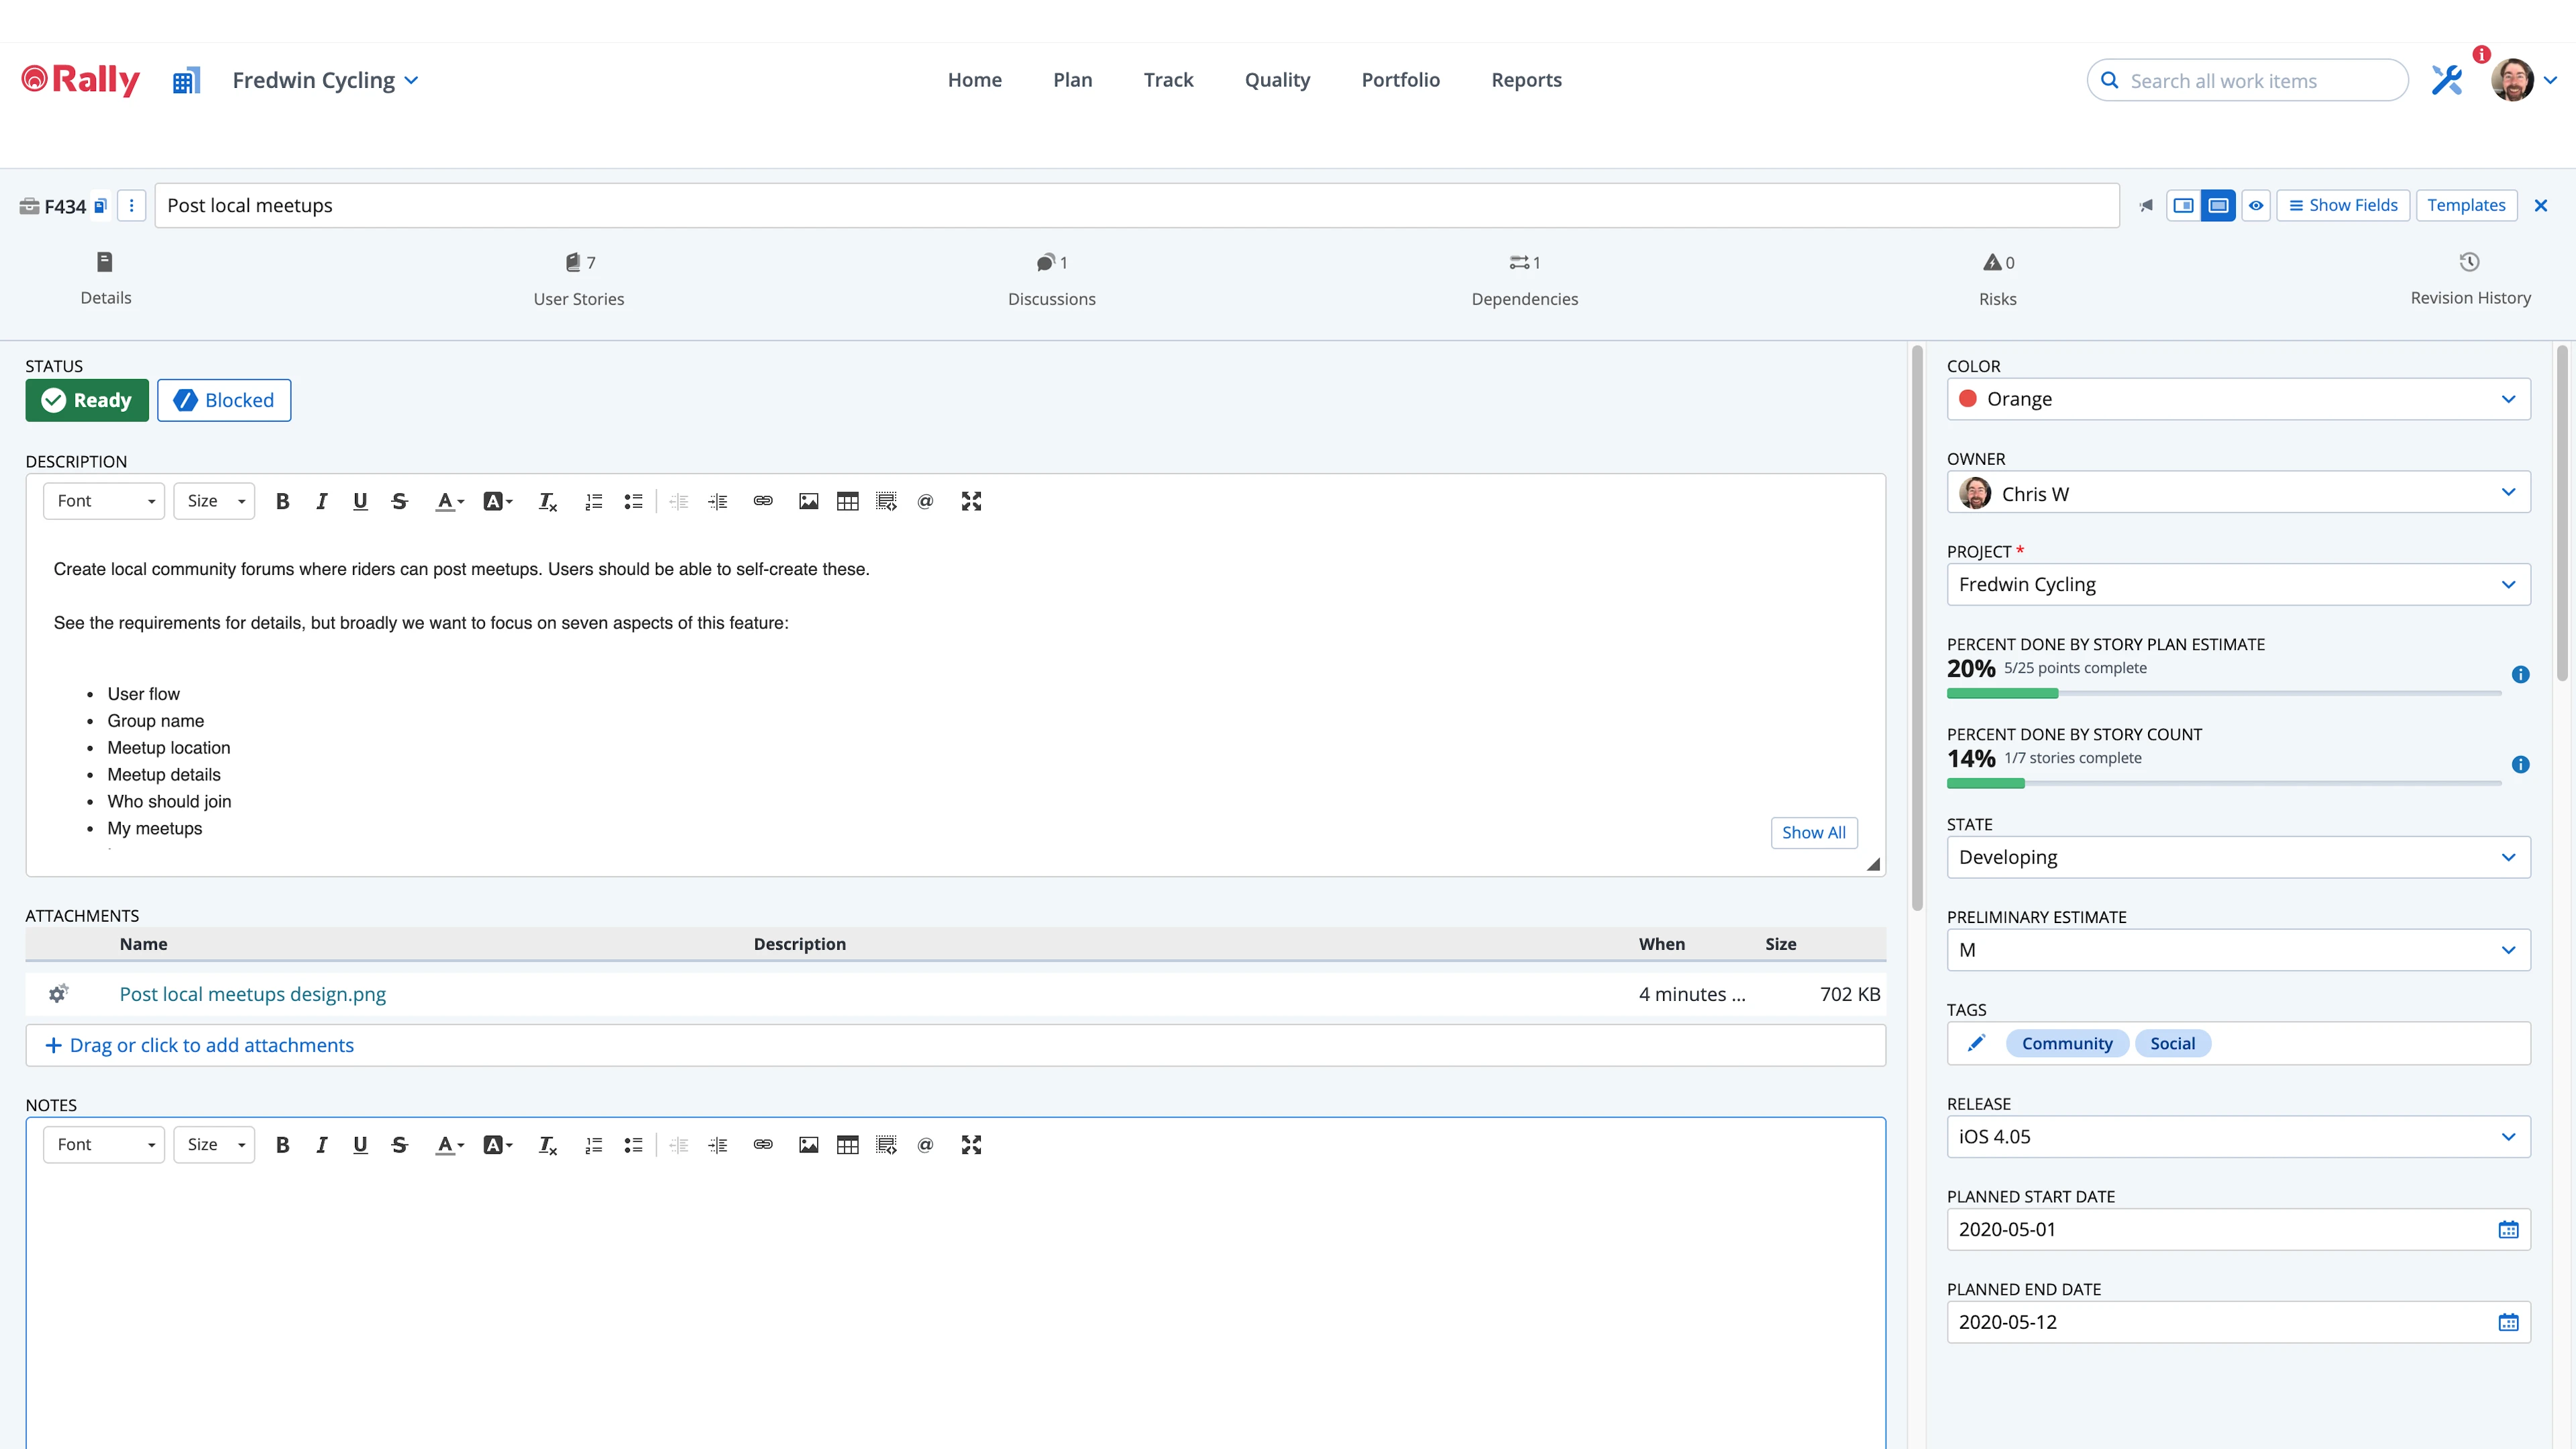Insert an image in the Description editor
Screen dimensions: 2576x1449
[x=808, y=501]
